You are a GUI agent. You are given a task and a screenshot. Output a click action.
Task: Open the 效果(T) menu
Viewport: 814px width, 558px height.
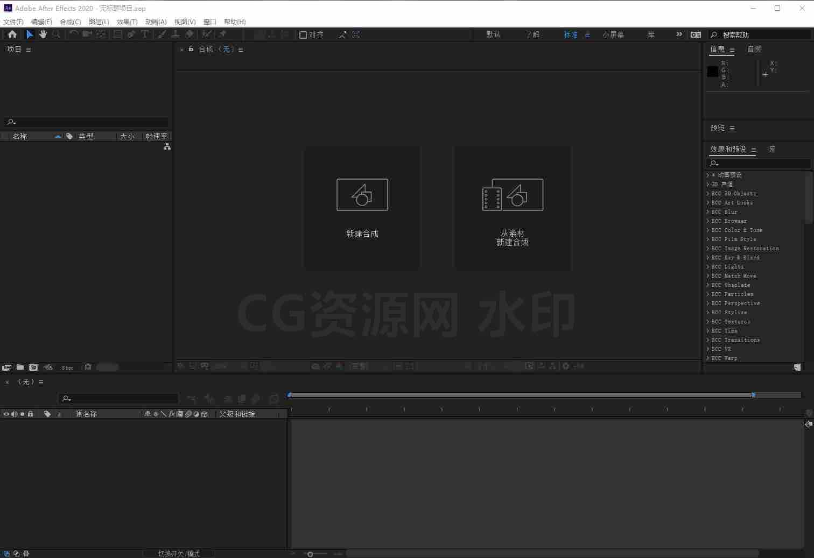pos(127,22)
